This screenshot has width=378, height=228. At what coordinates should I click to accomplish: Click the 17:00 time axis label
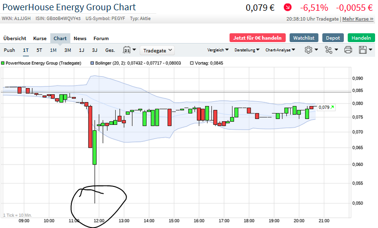pos(224,221)
